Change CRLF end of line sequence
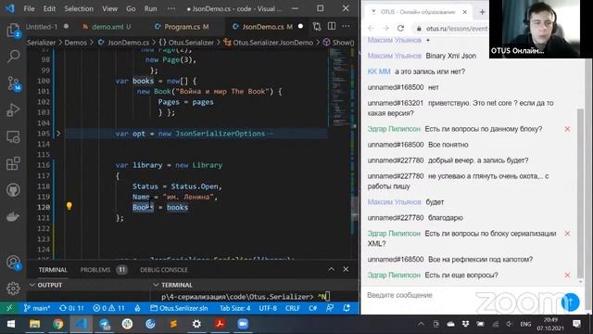 (293, 308)
